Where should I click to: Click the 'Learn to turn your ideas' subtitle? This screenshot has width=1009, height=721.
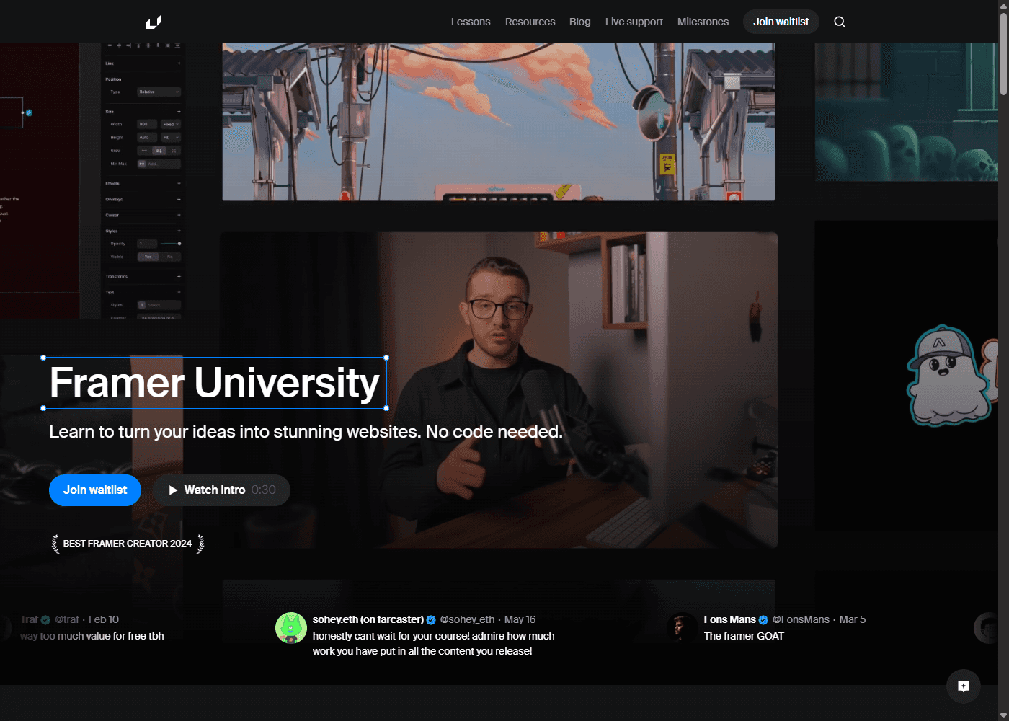pyautogui.click(x=306, y=432)
